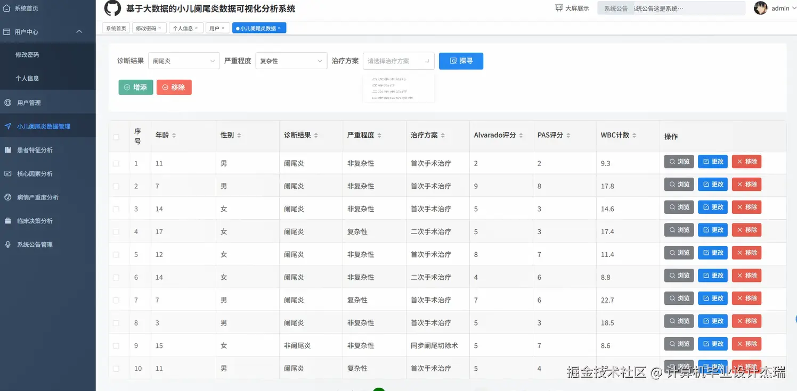The width and height of the screenshot is (797, 391).
Task: Check the checkbox for row 5
Action: (116, 255)
